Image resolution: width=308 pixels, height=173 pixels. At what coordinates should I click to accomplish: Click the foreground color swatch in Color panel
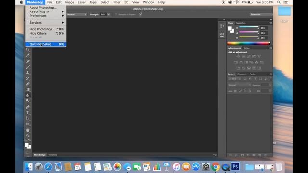230,29
